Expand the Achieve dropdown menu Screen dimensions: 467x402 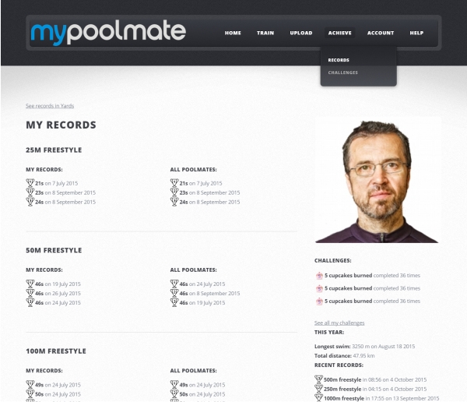340,33
